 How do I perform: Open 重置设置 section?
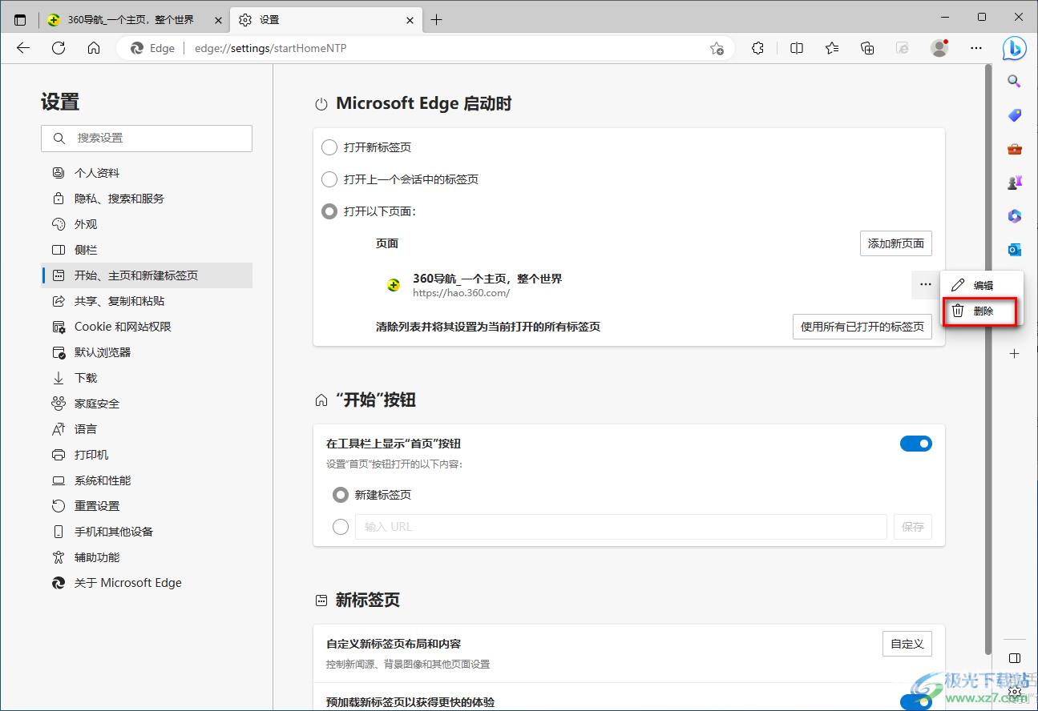click(147, 506)
